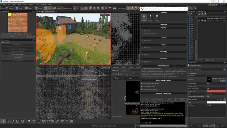Choose the Fast Compile lightbulb preset

150,18
